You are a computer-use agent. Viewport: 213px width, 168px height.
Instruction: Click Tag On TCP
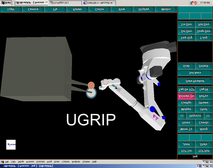(x=186, y=89)
